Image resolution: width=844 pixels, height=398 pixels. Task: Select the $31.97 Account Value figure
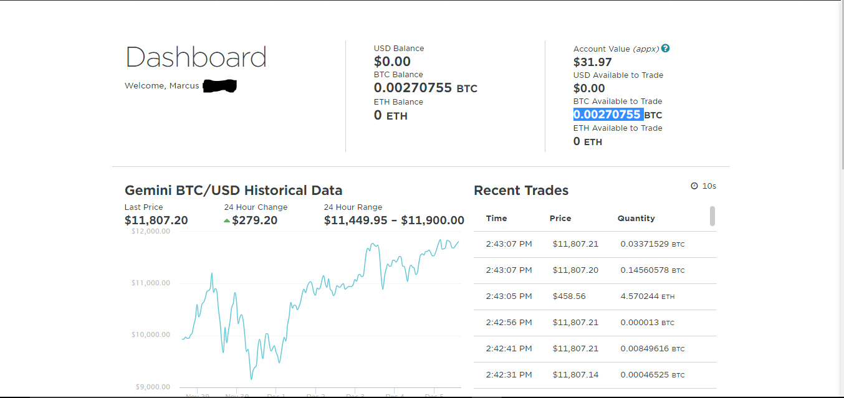[x=592, y=62]
